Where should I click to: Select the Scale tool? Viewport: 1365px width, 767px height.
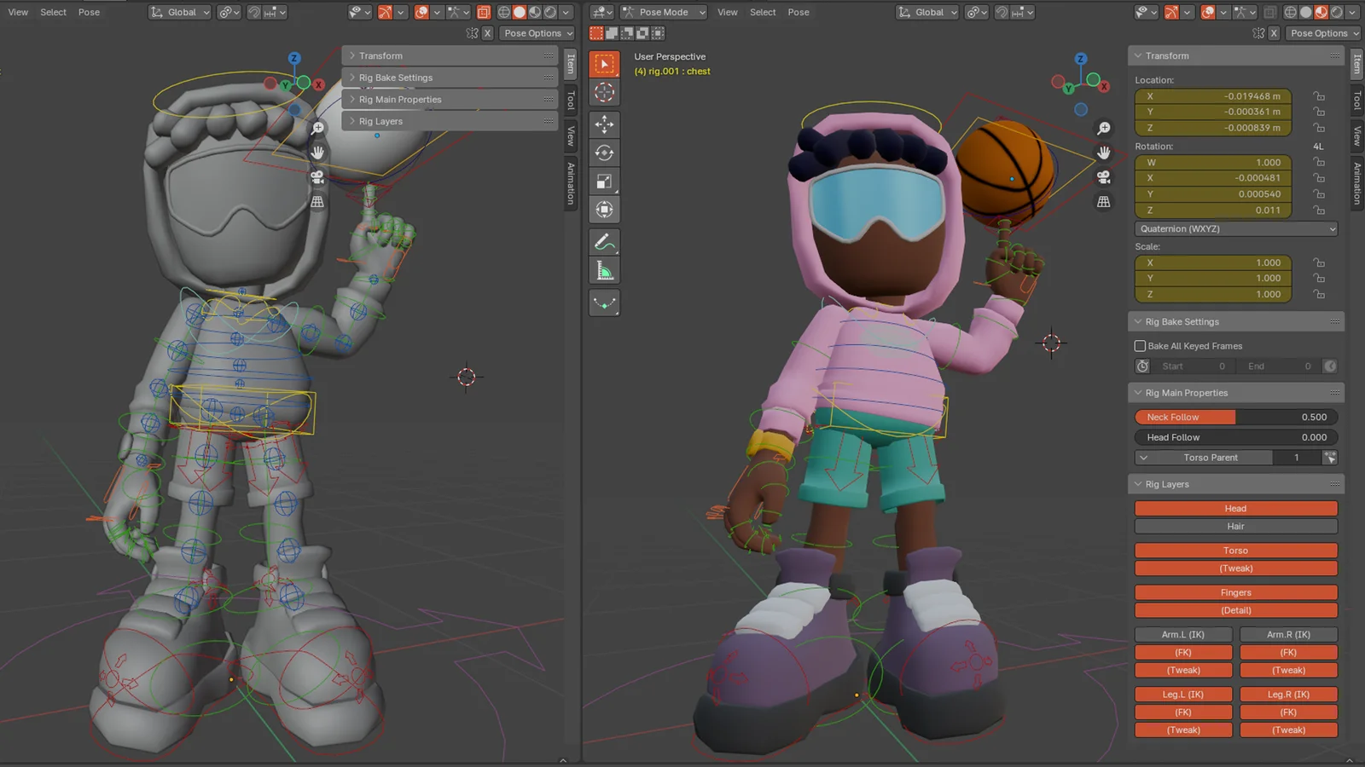coord(604,181)
